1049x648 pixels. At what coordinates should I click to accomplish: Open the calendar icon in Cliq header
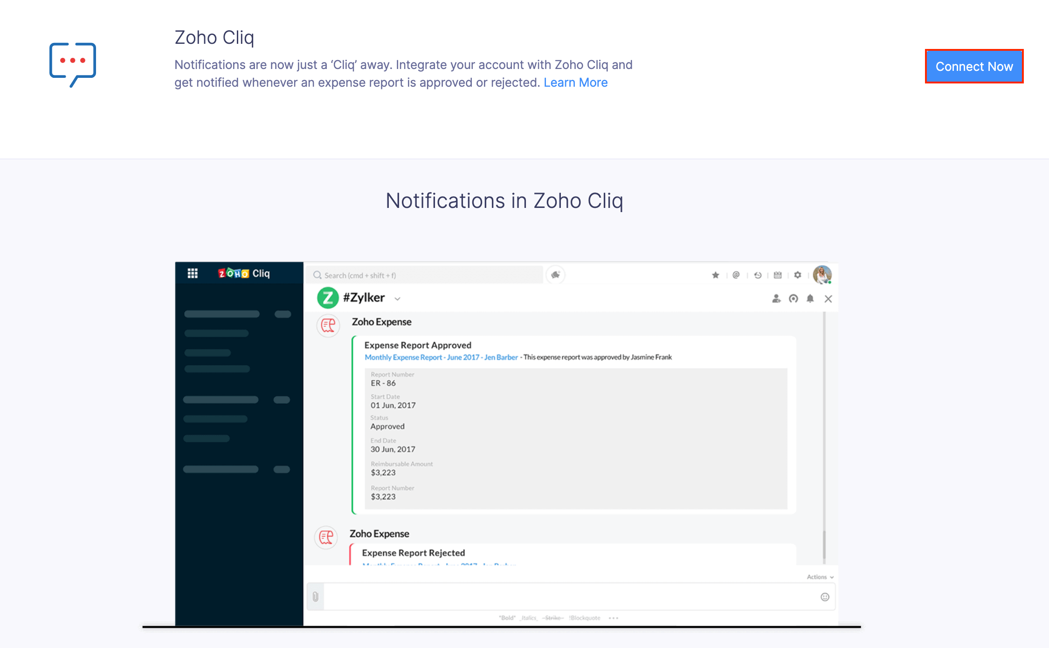[778, 275]
